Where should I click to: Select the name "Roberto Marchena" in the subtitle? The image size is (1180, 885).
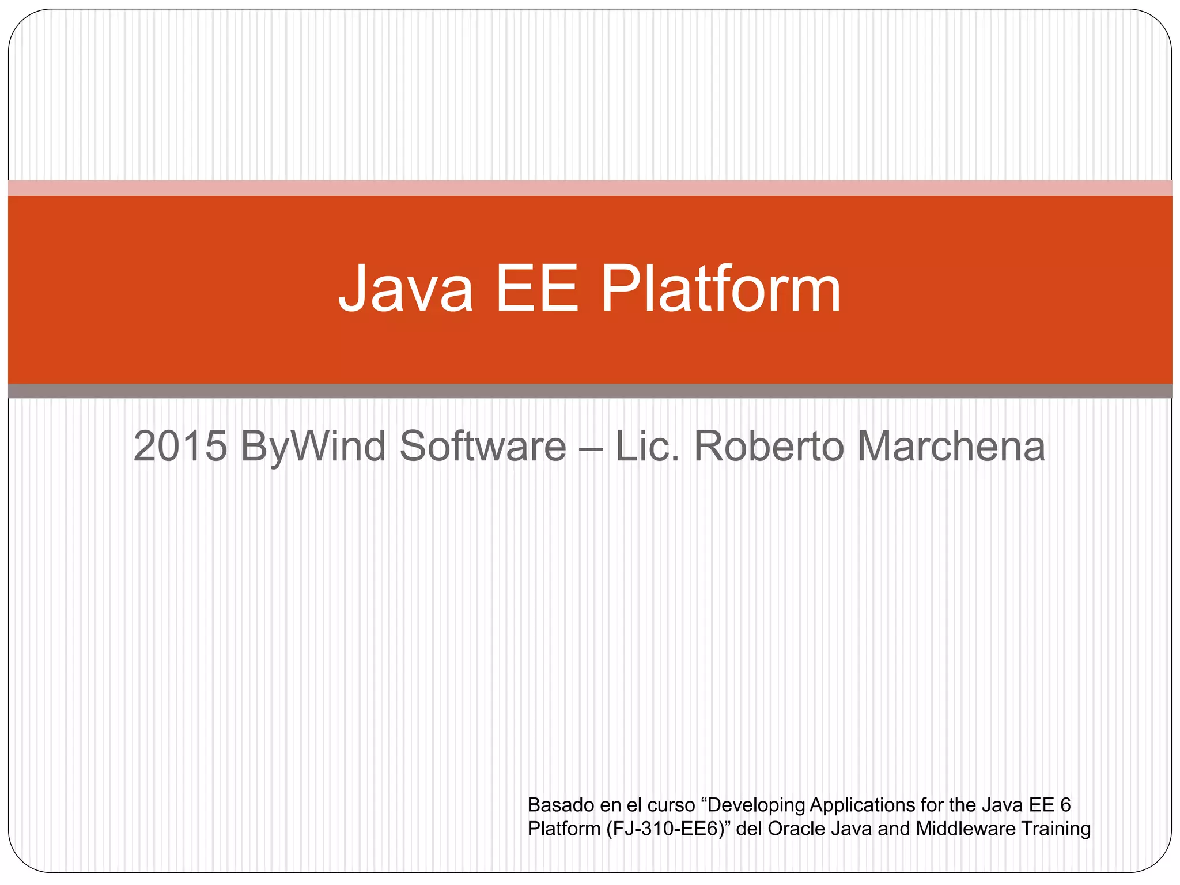[869, 447]
